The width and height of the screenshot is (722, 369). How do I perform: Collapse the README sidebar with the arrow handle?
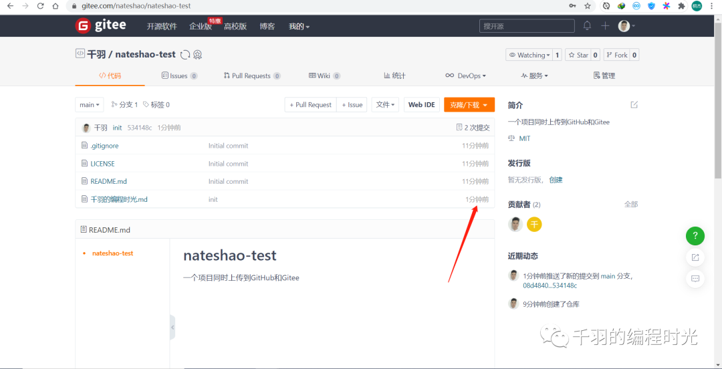pos(172,327)
